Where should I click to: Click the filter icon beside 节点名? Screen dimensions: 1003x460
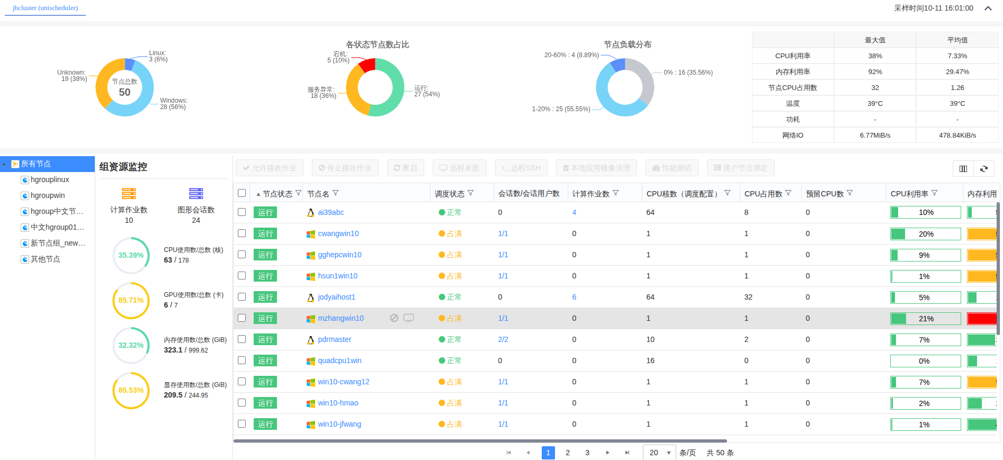tap(336, 193)
